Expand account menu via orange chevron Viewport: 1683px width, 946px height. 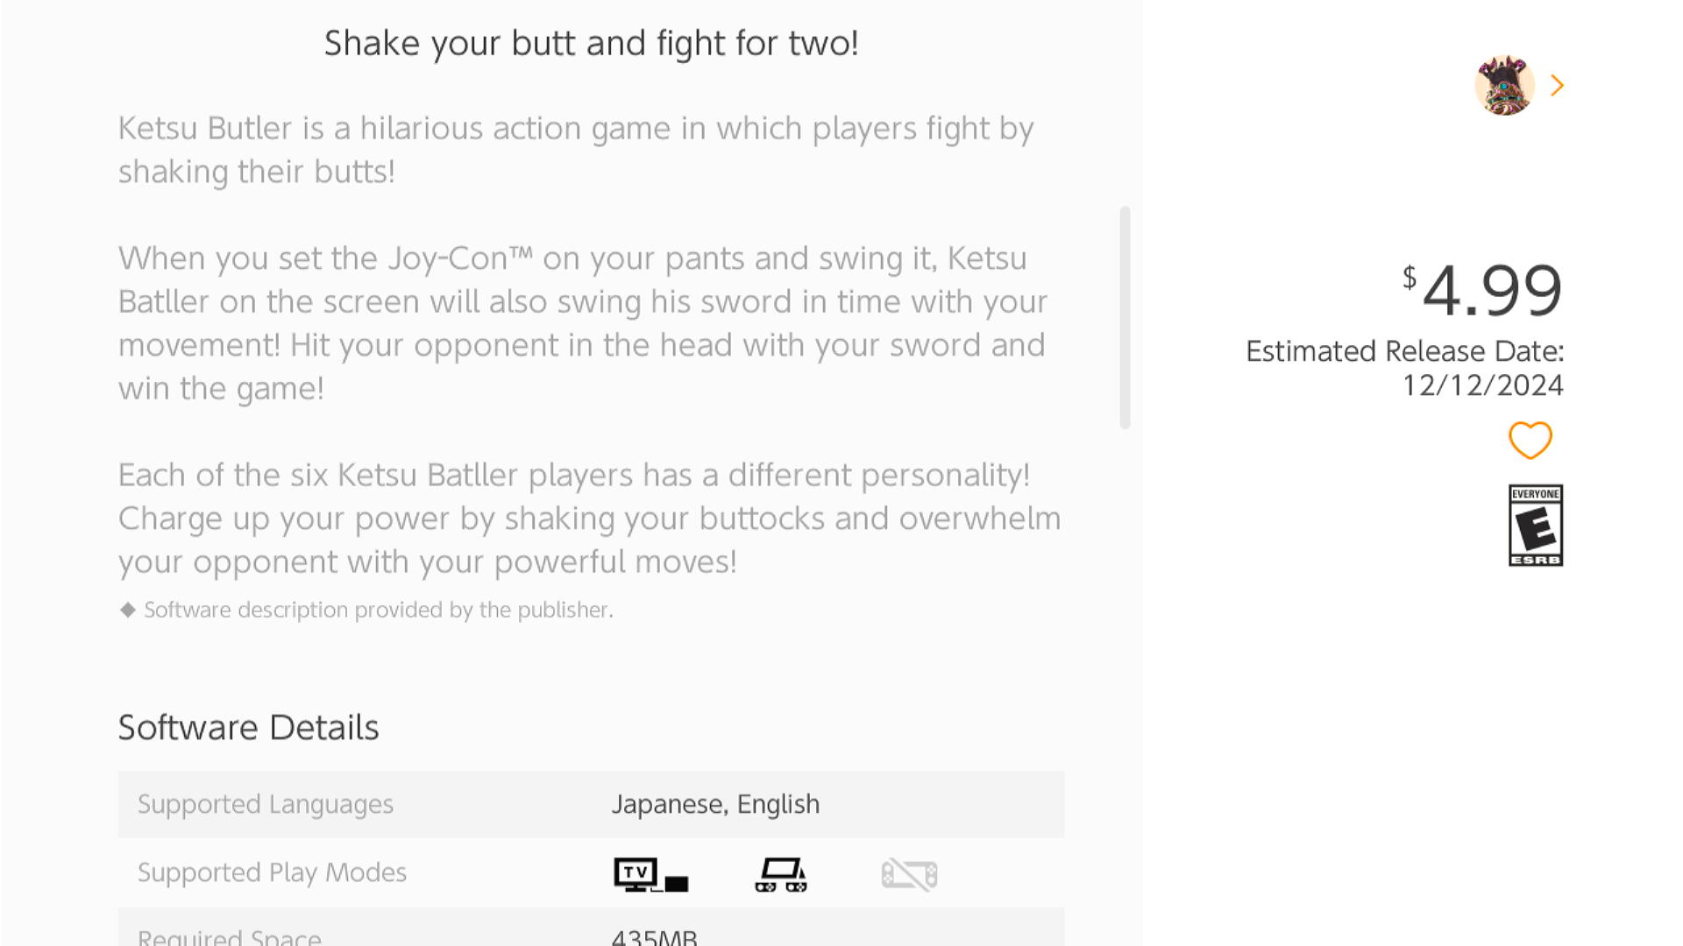1557,85
